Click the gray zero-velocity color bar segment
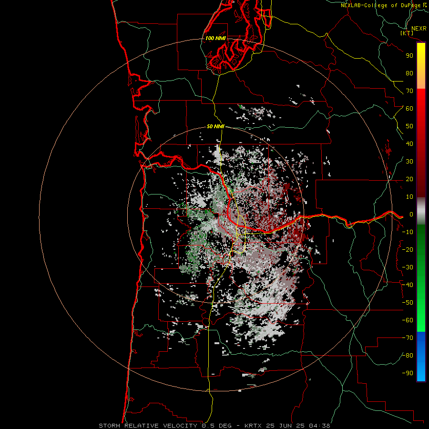The width and height of the screenshot is (429, 429). [x=421, y=211]
